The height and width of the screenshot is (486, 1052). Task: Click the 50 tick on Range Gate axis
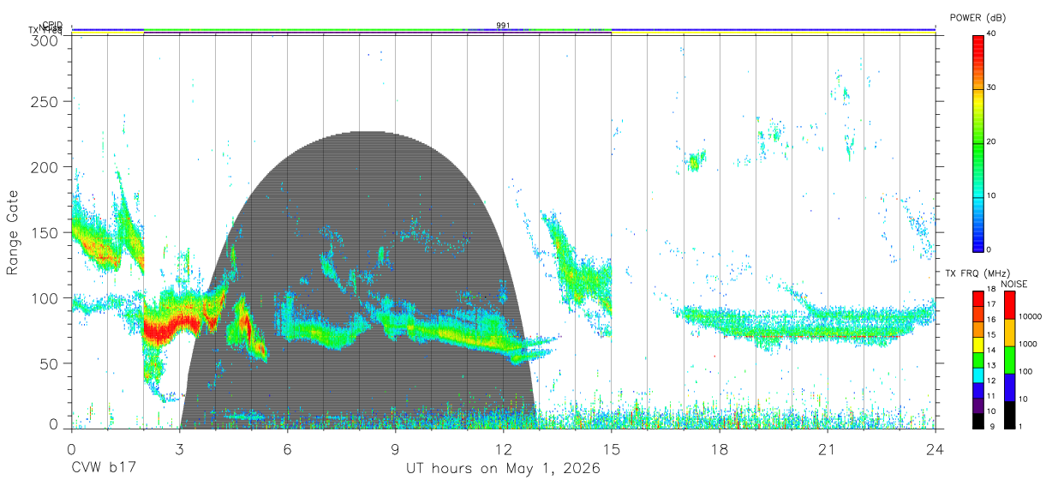click(48, 363)
